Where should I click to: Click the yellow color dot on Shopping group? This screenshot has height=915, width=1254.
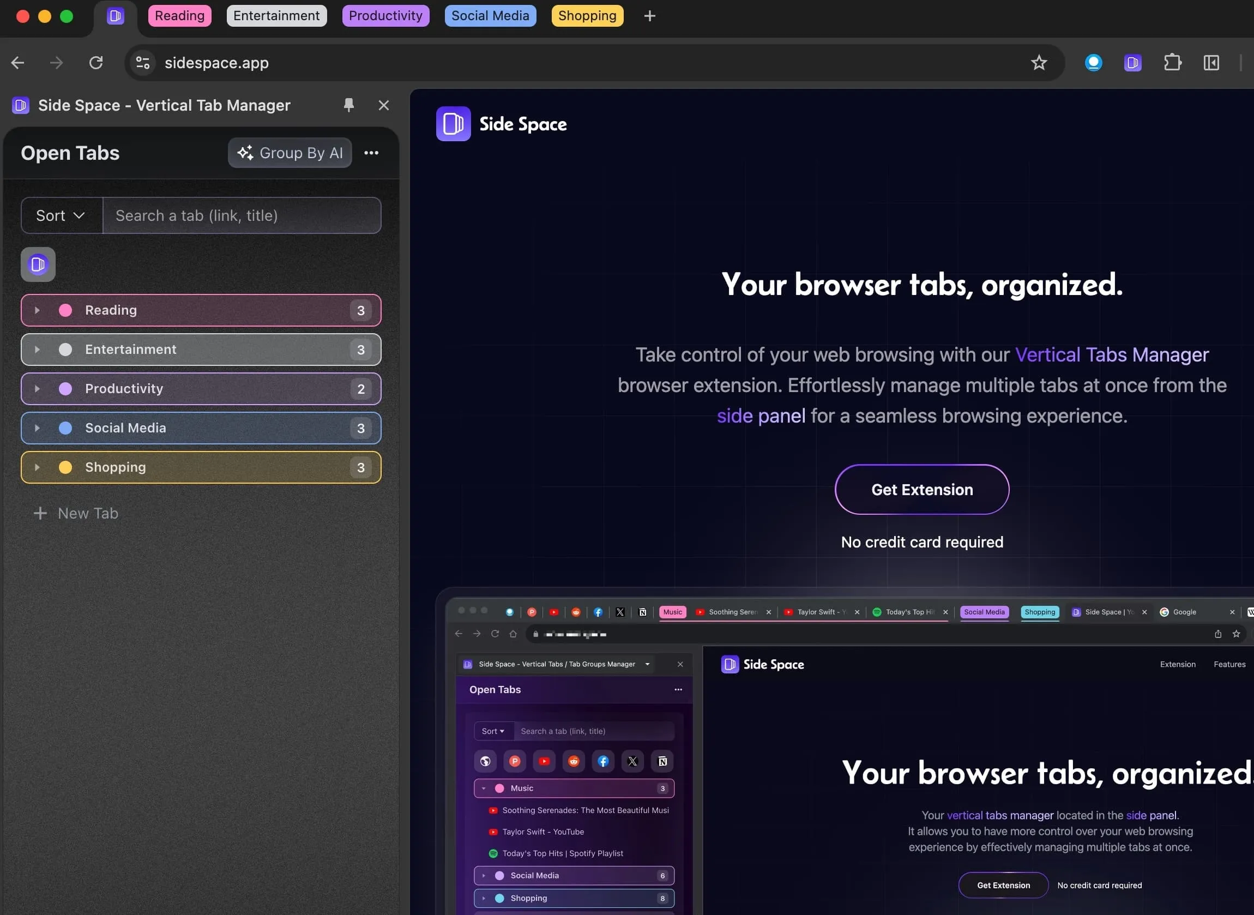(x=66, y=467)
